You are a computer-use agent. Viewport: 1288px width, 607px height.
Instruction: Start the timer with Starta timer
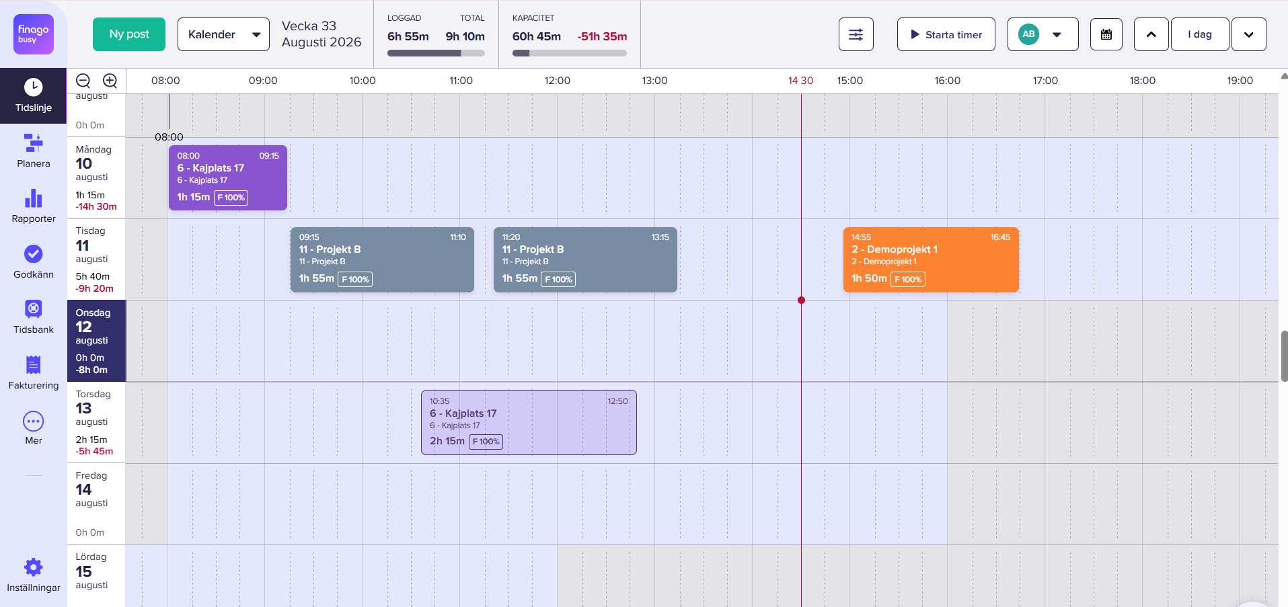[x=946, y=34]
